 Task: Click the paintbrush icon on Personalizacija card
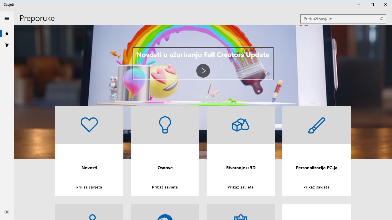click(317, 125)
